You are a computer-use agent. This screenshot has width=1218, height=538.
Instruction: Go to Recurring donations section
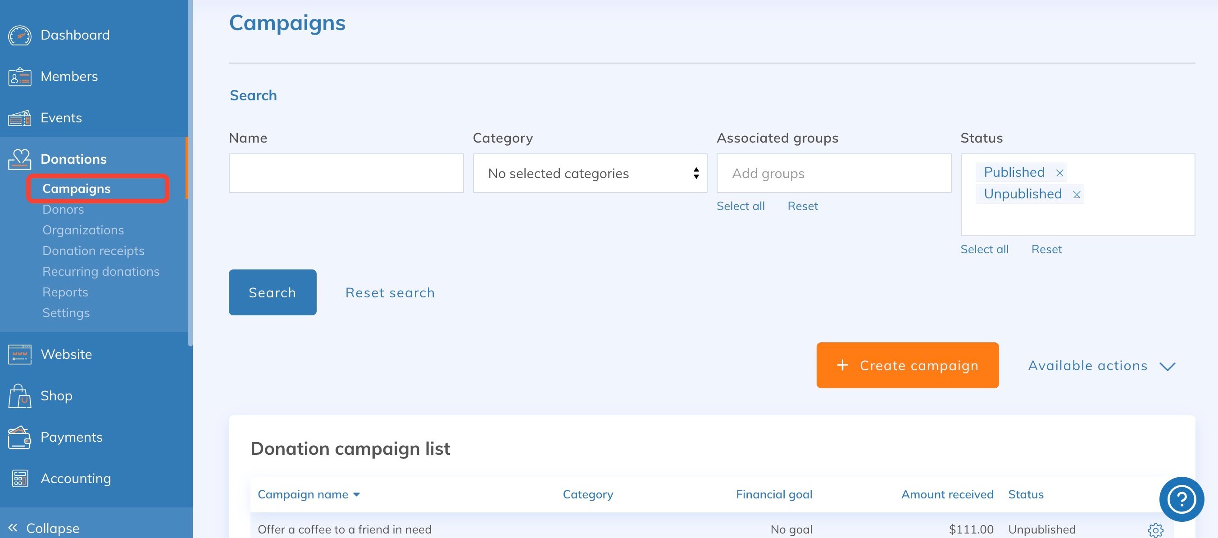click(101, 271)
